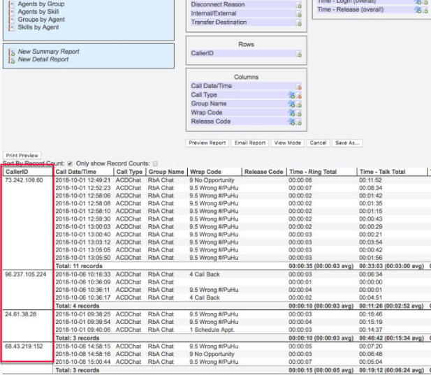Viewport: 431px width, 375px height.
Task: Uncheck Sort By Record Count checkbox
Action: 70,163
